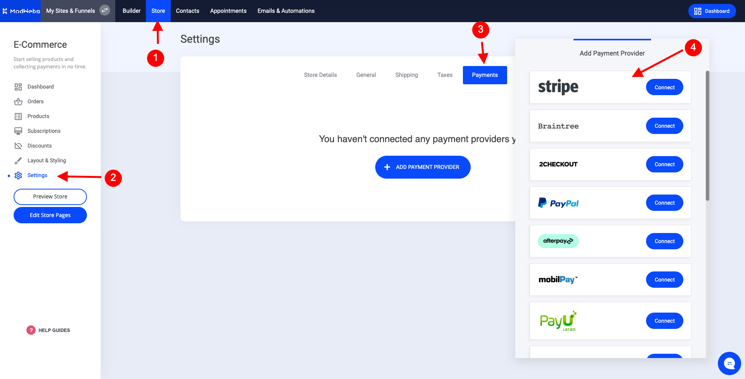
Task: Open the Contacts menu item
Action: pyautogui.click(x=187, y=11)
